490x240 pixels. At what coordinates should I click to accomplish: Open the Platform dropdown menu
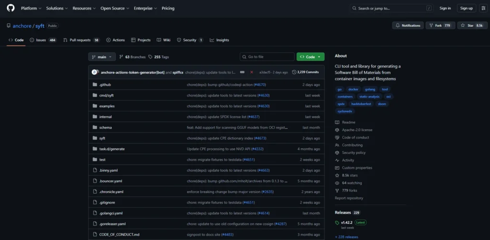[x=31, y=9]
